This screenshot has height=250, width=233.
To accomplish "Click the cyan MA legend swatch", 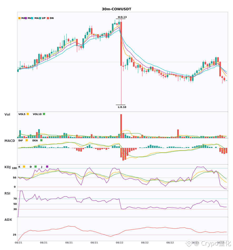I will [32, 18].
